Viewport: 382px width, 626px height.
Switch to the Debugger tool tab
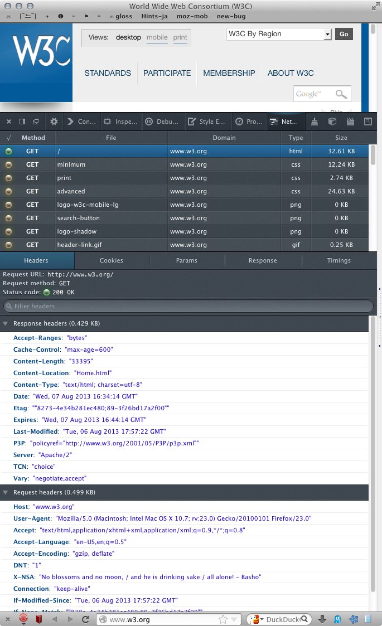point(162,122)
